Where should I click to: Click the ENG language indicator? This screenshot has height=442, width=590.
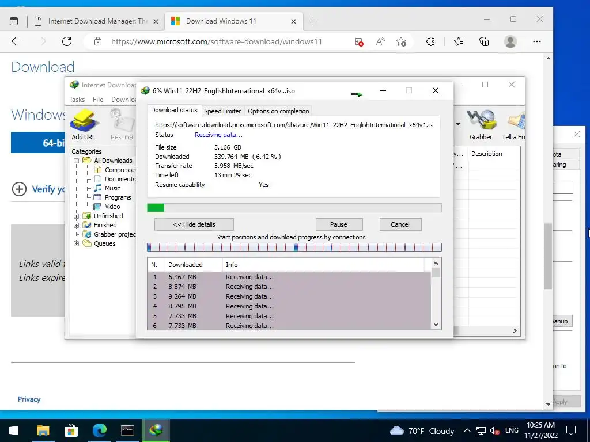512,430
